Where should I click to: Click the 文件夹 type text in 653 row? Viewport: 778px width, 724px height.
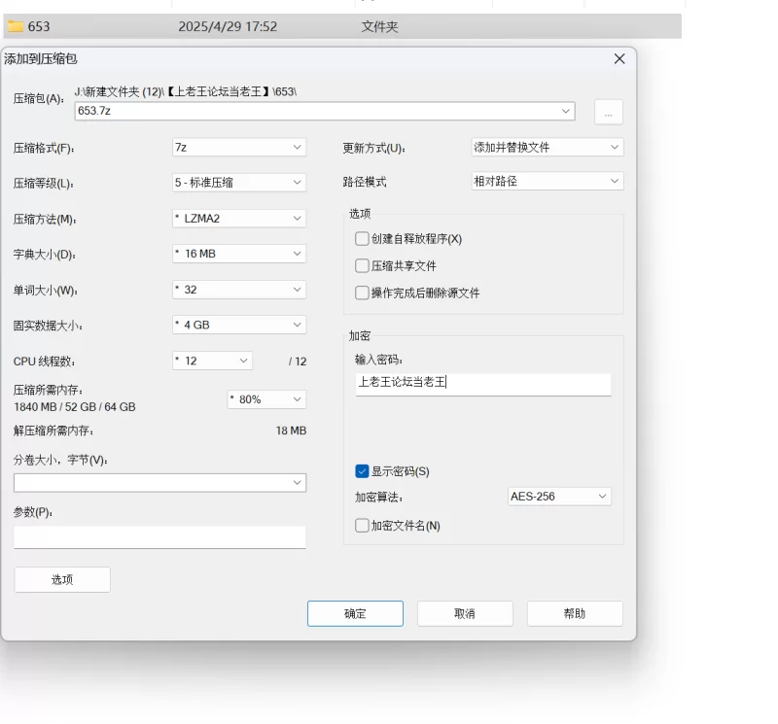tap(379, 26)
